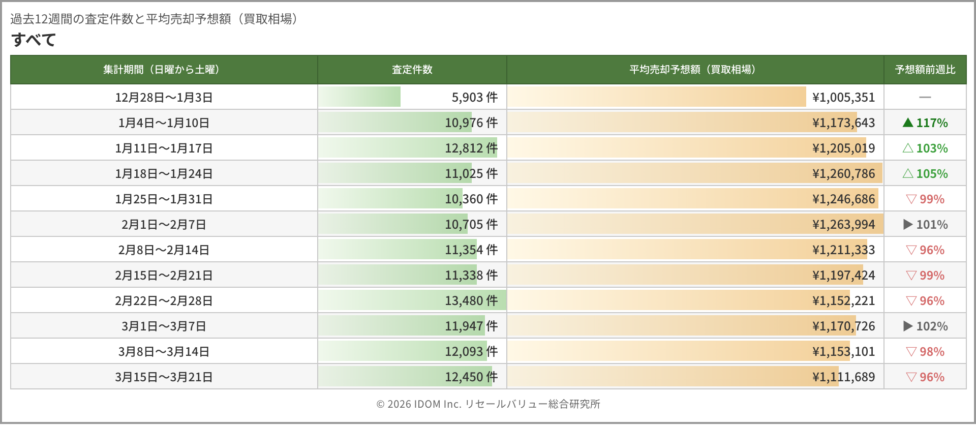Screen dimensions: 976x425
Task: Click the 査定件数 column header
Action: (x=412, y=70)
